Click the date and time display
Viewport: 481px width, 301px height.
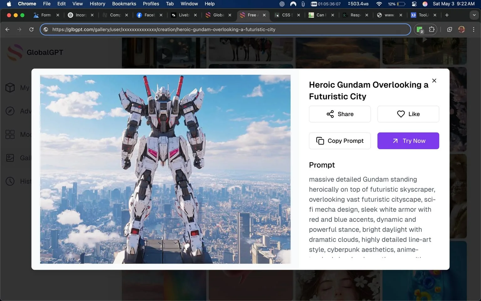(453, 4)
